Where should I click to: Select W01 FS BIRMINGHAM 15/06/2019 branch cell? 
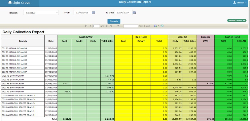point(23,84)
